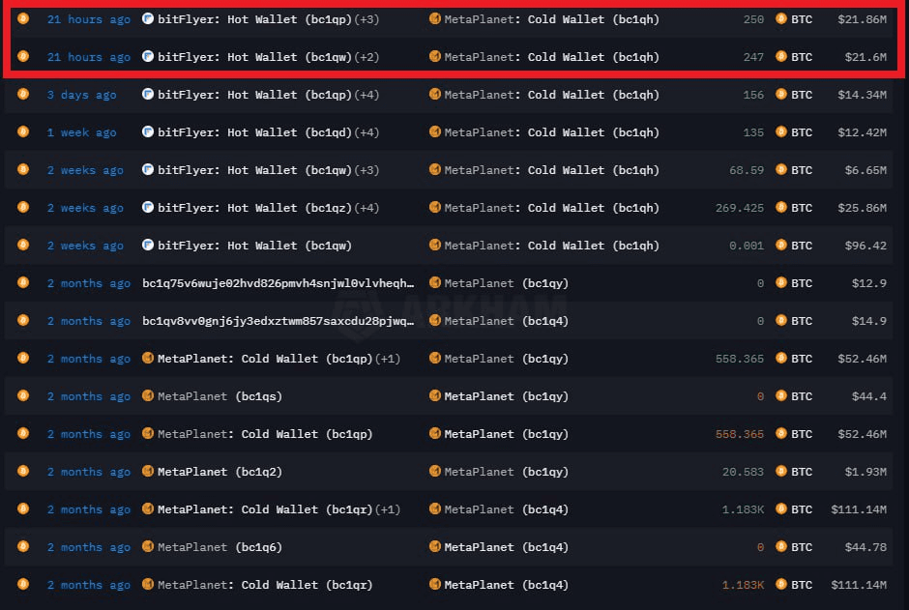Click the MetaPlanet icon next to Cold Wallet (bc1qr)

click(x=148, y=584)
